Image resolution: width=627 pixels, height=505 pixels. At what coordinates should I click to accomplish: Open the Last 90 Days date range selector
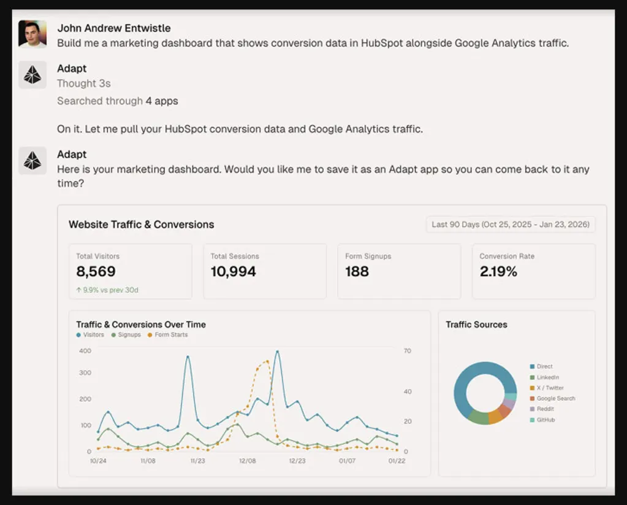pyautogui.click(x=510, y=225)
